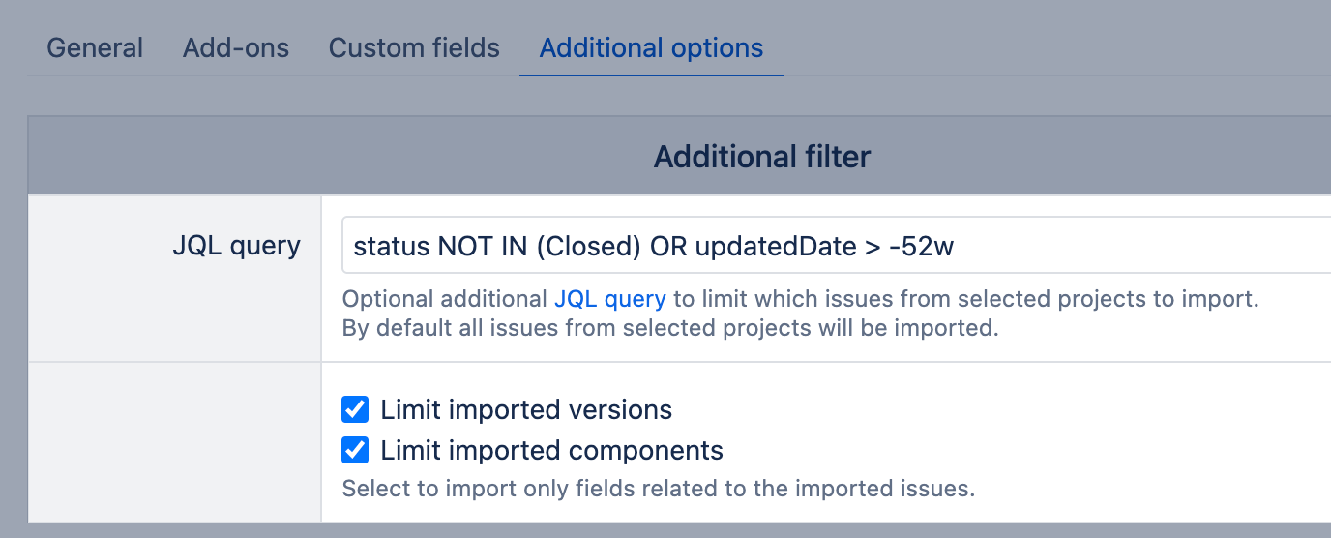
Task: Uncheck the Limit imported versions checkbox
Action: click(x=355, y=409)
